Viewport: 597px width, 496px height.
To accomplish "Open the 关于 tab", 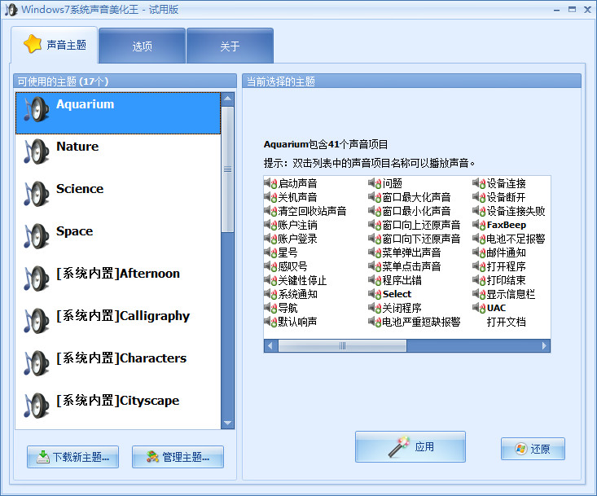I will point(230,46).
